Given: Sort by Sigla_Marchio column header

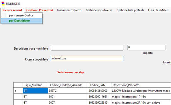Looking at the screenshot, I should [35, 85].
